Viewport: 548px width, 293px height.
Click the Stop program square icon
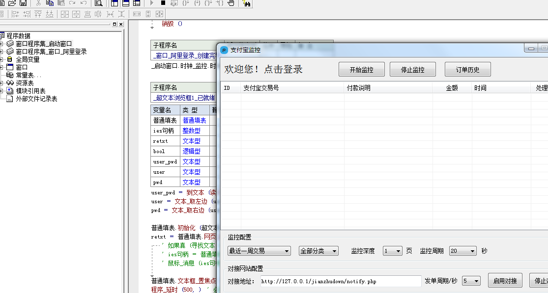click(x=163, y=3)
